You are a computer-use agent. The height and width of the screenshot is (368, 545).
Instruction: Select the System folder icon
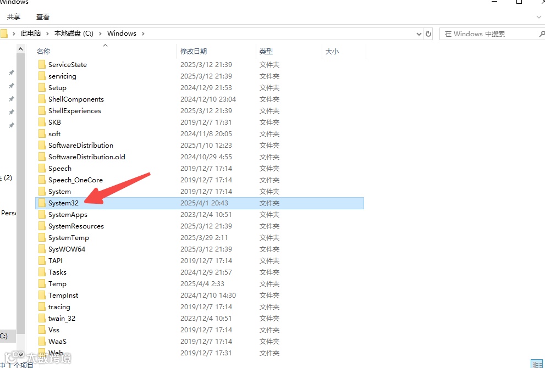coord(42,191)
